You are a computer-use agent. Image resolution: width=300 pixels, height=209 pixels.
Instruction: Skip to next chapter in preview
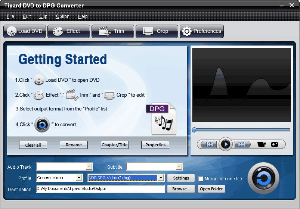pos(242,144)
